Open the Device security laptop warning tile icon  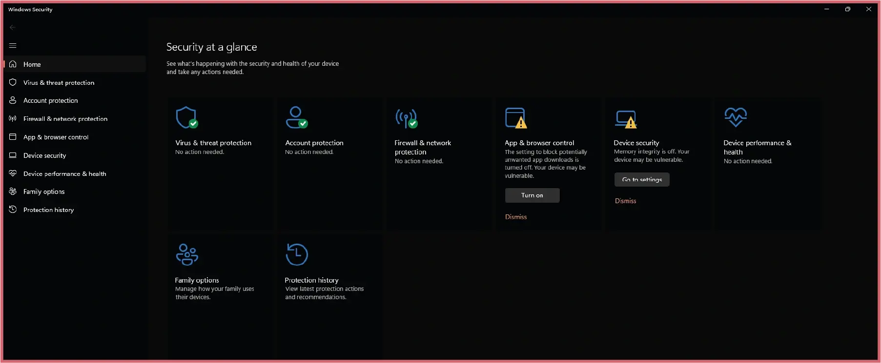point(626,119)
